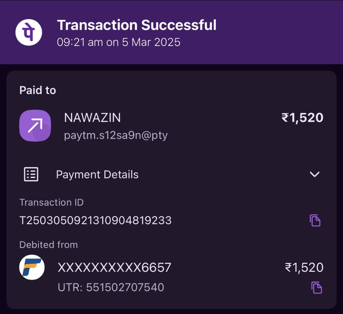This screenshot has height=314, width=343.
Task: Tap the Payment Details list icon
Action: [x=31, y=174]
